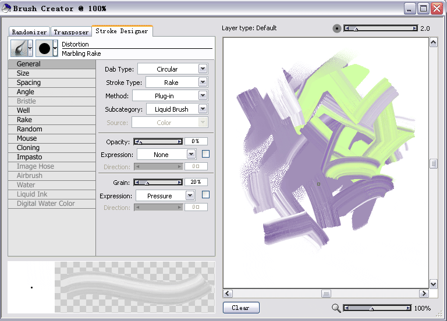The image size is (447, 321).
Task: Expand the Subcategory dropdown
Action: pyautogui.click(x=203, y=109)
